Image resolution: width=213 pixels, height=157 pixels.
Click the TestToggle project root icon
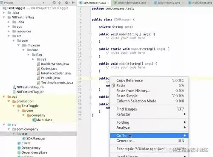coord(4,8)
